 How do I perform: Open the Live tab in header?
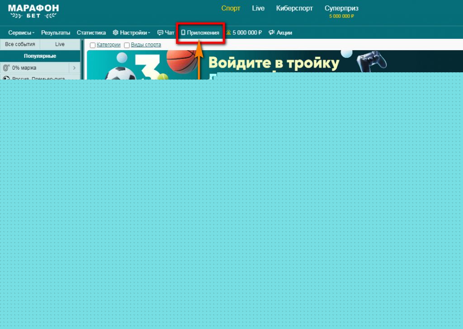click(x=258, y=8)
